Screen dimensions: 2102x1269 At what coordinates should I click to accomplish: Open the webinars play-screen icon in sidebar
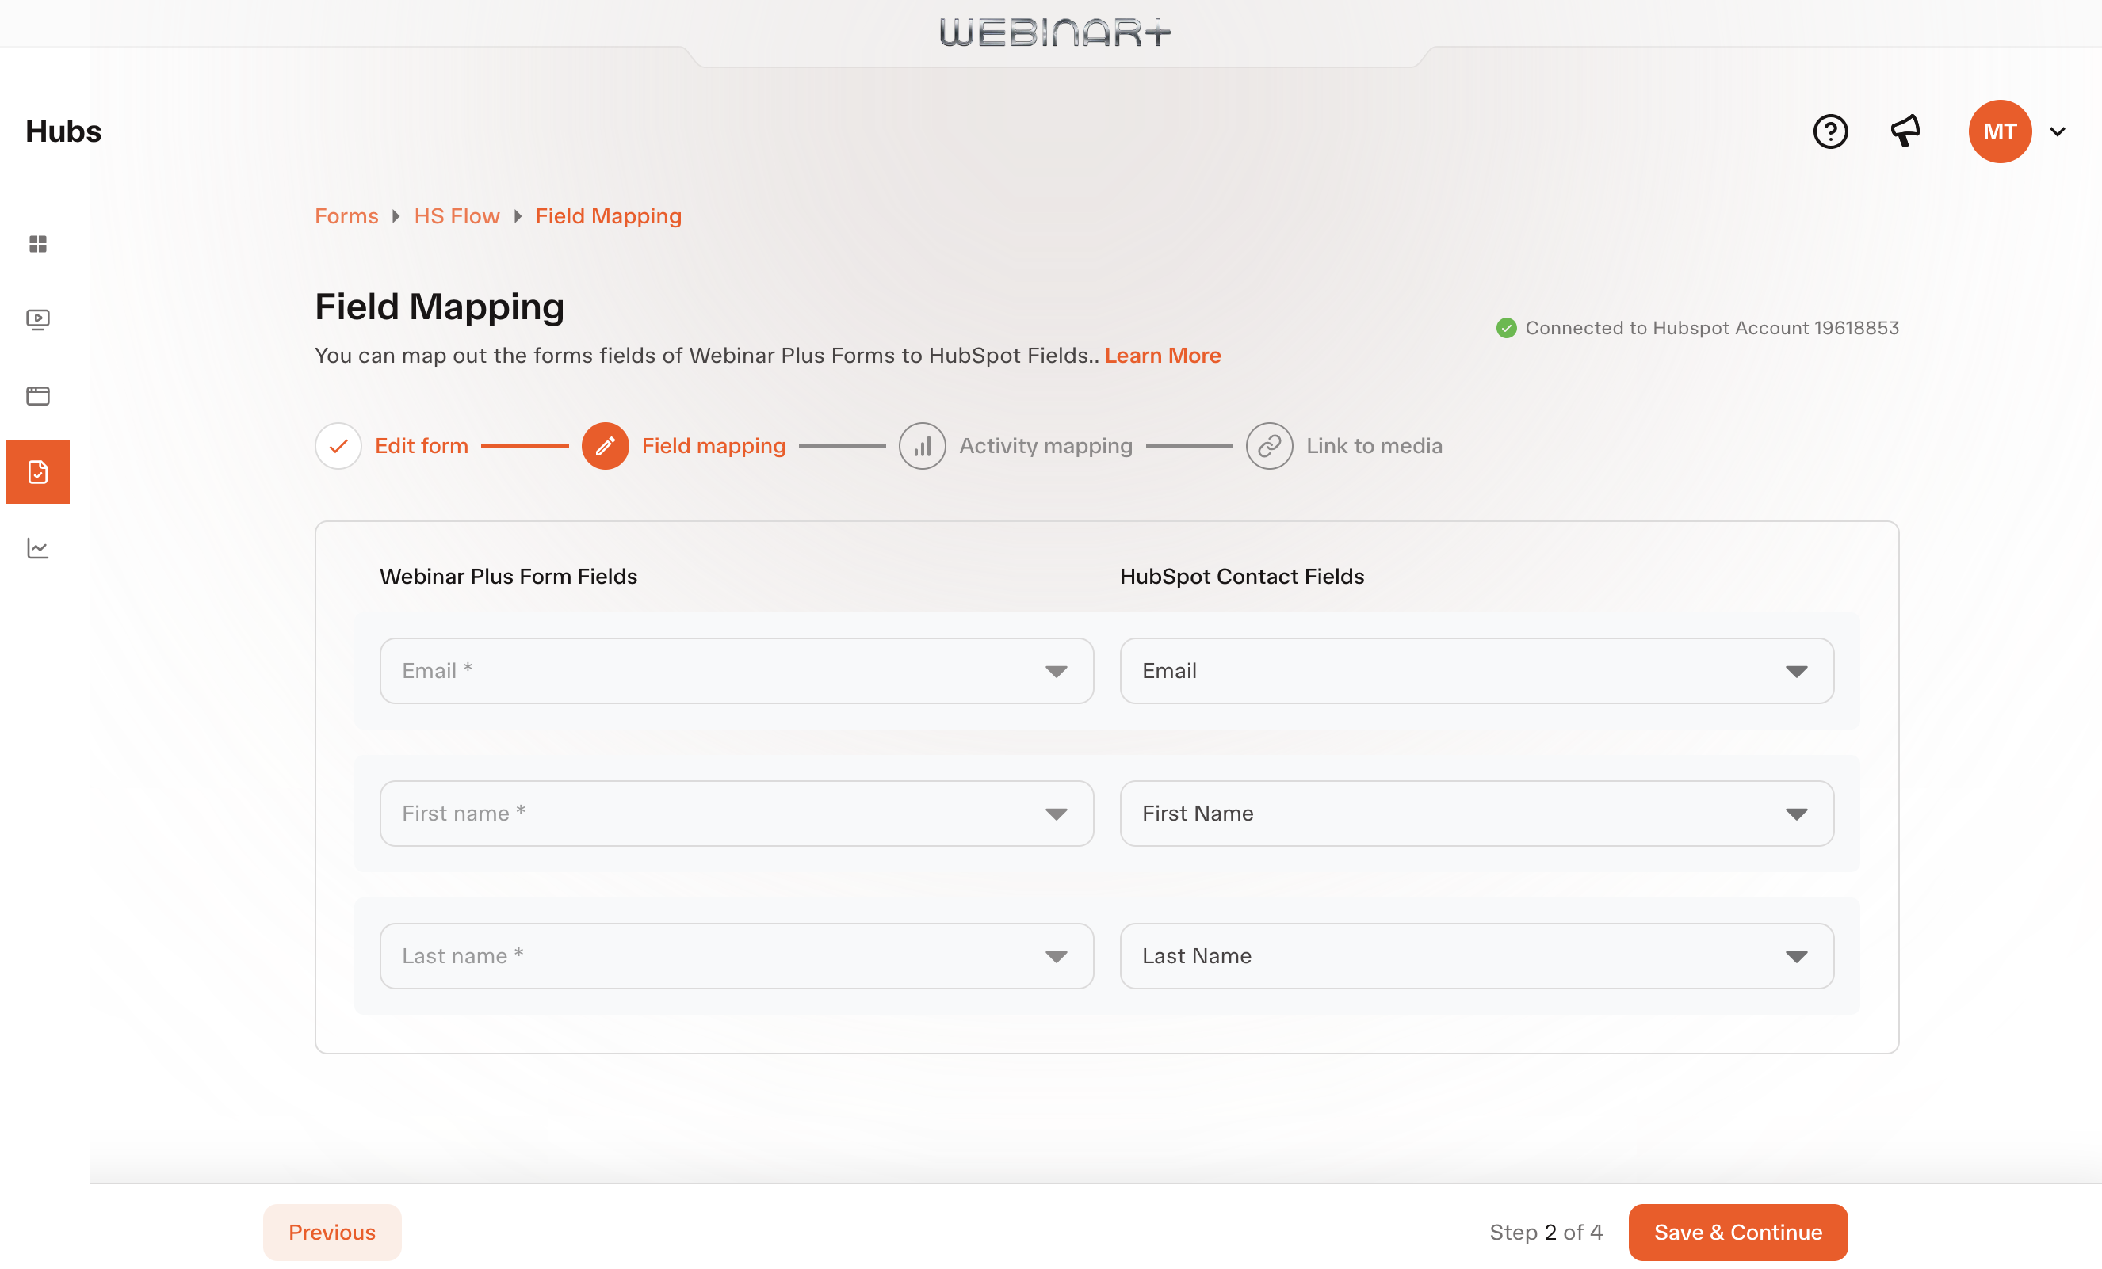click(x=37, y=320)
